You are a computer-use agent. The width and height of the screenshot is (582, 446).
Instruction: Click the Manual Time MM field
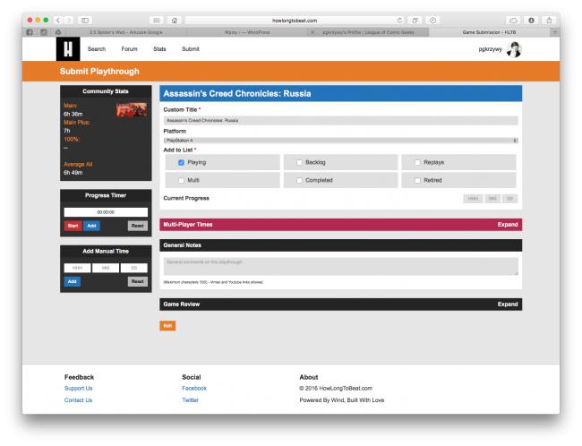coord(106,268)
